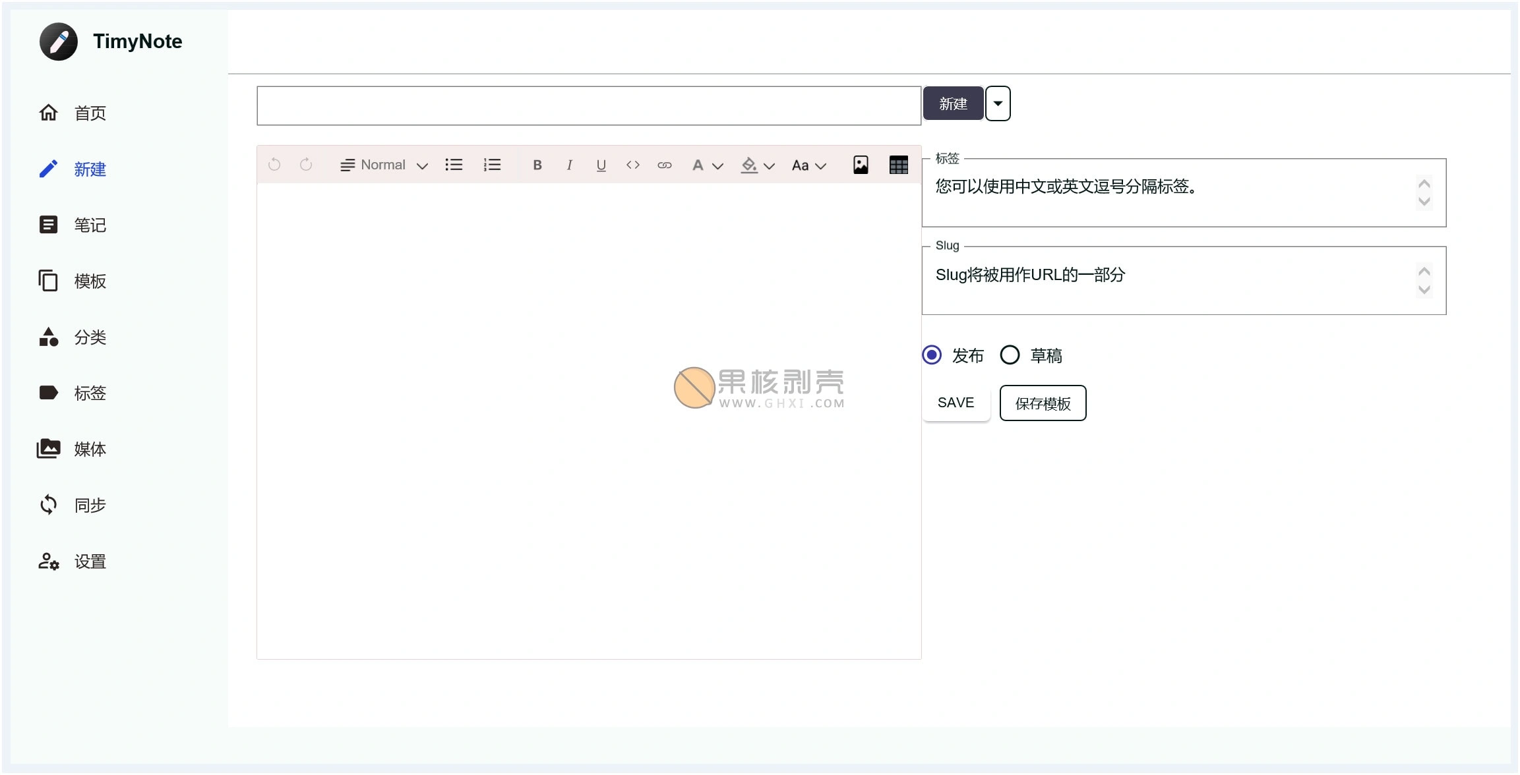
Task: Expand the dropdown arrow beside 新建 button
Action: click(998, 103)
